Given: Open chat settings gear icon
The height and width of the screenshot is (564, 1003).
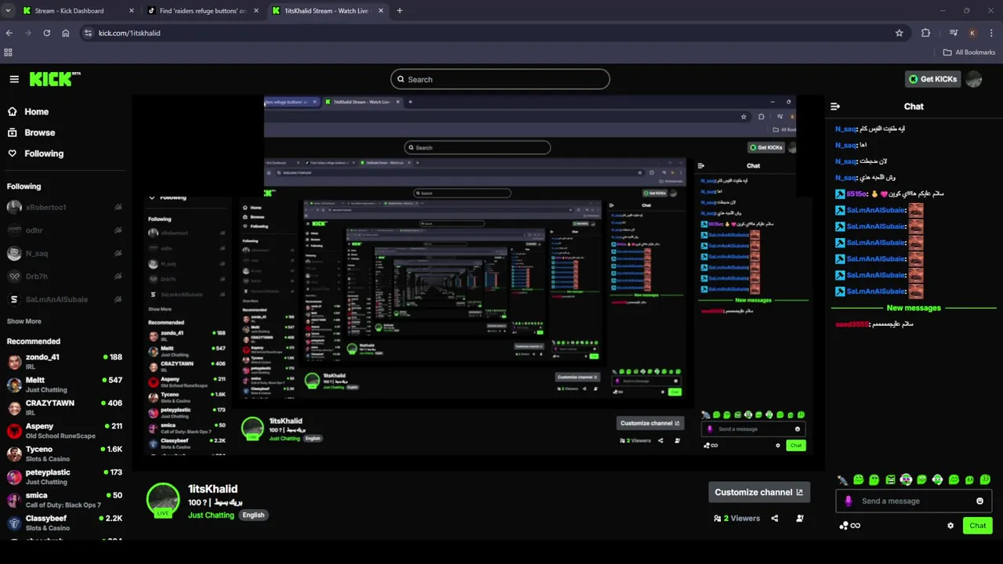Looking at the screenshot, I should (950, 526).
